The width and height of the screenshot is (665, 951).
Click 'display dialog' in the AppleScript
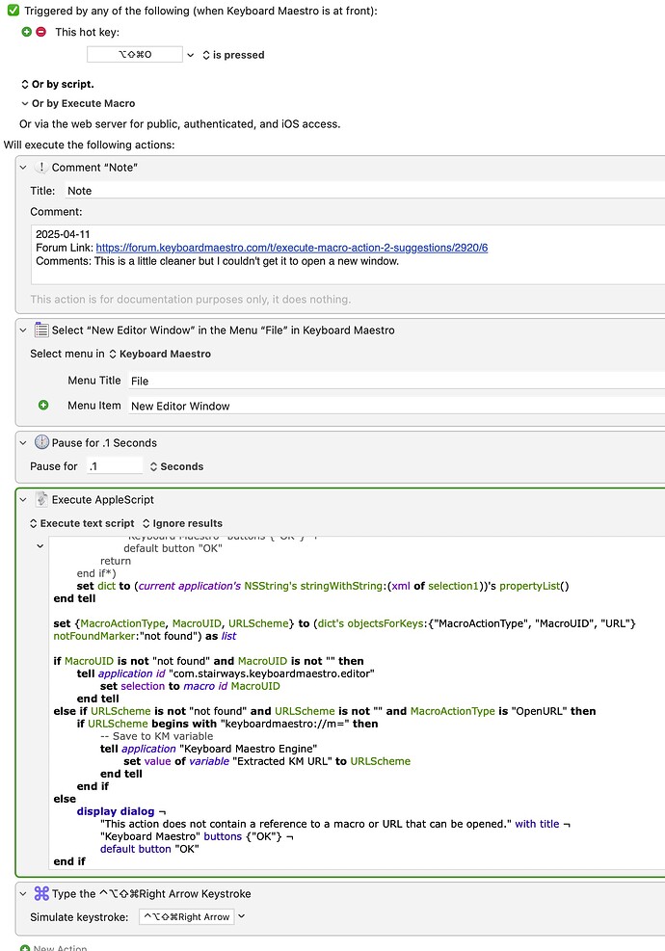[116, 811]
